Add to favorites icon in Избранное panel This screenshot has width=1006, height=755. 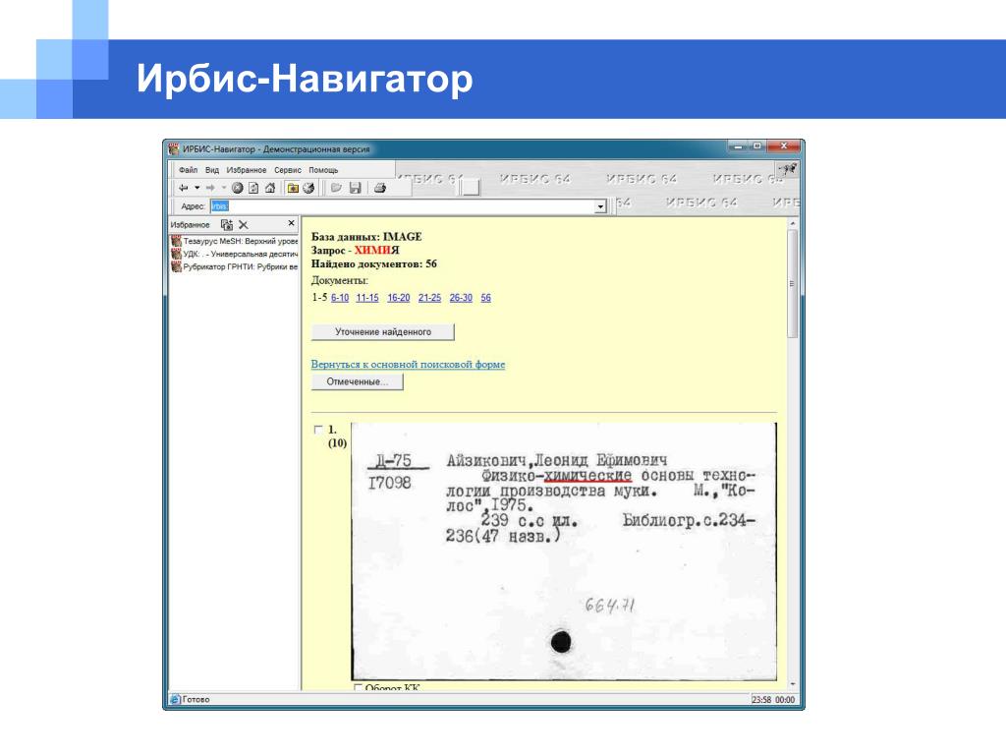pyautogui.click(x=227, y=225)
